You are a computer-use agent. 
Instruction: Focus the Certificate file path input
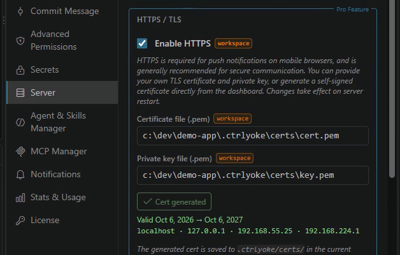click(253, 136)
